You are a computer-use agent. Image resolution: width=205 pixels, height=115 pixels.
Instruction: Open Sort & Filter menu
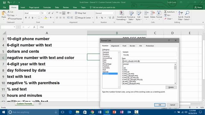click(181, 16)
